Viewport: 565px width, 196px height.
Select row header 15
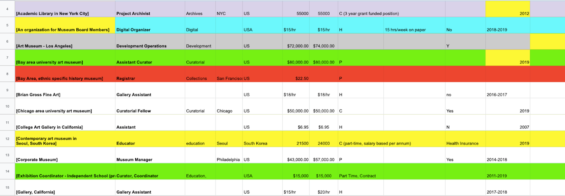(x=7, y=188)
